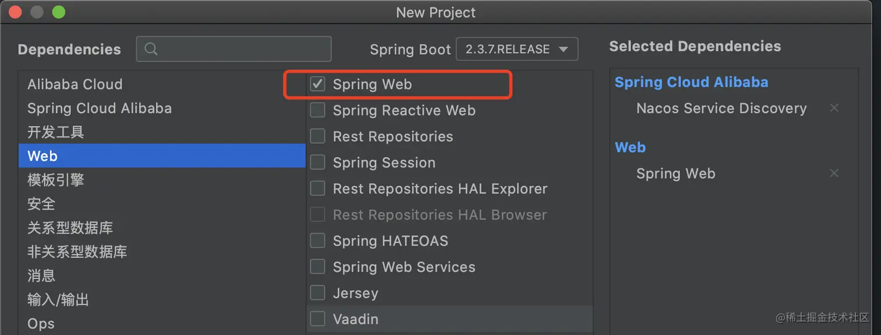
Task: Tick the Spring Session checkbox
Action: pyautogui.click(x=318, y=163)
